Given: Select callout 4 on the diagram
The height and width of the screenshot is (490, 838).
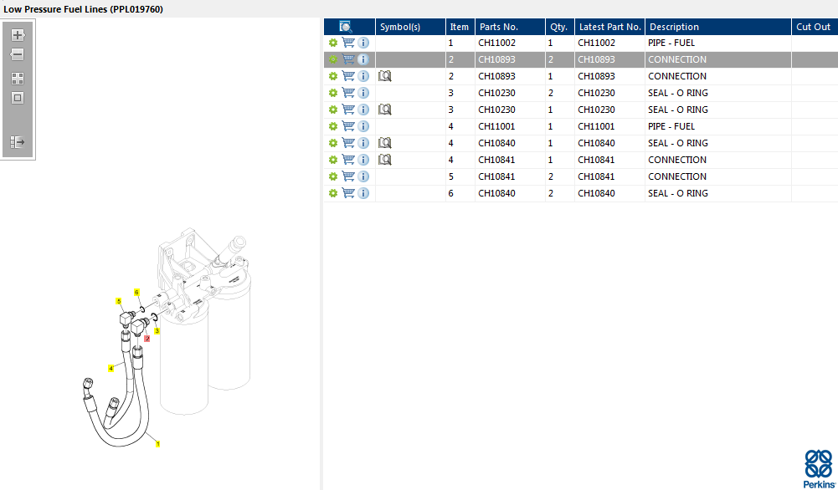Looking at the screenshot, I should coord(111,368).
